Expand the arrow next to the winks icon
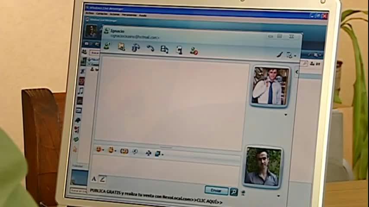Screen dimensions: 369x207 tap(115, 151)
